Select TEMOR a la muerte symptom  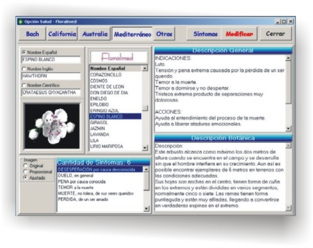coord(100,188)
